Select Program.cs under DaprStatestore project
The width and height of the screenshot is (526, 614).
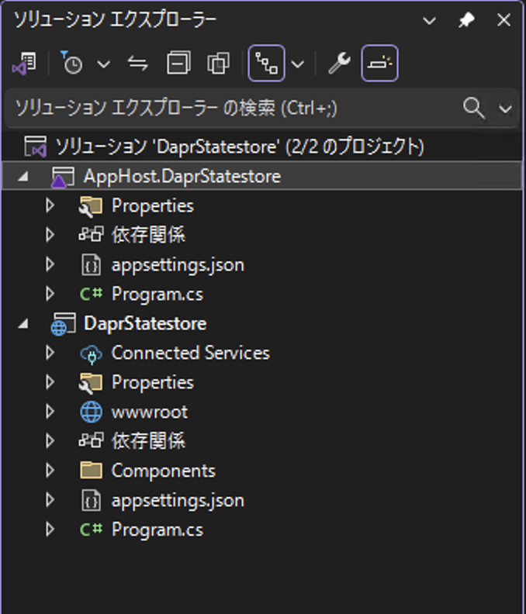[157, 530]
